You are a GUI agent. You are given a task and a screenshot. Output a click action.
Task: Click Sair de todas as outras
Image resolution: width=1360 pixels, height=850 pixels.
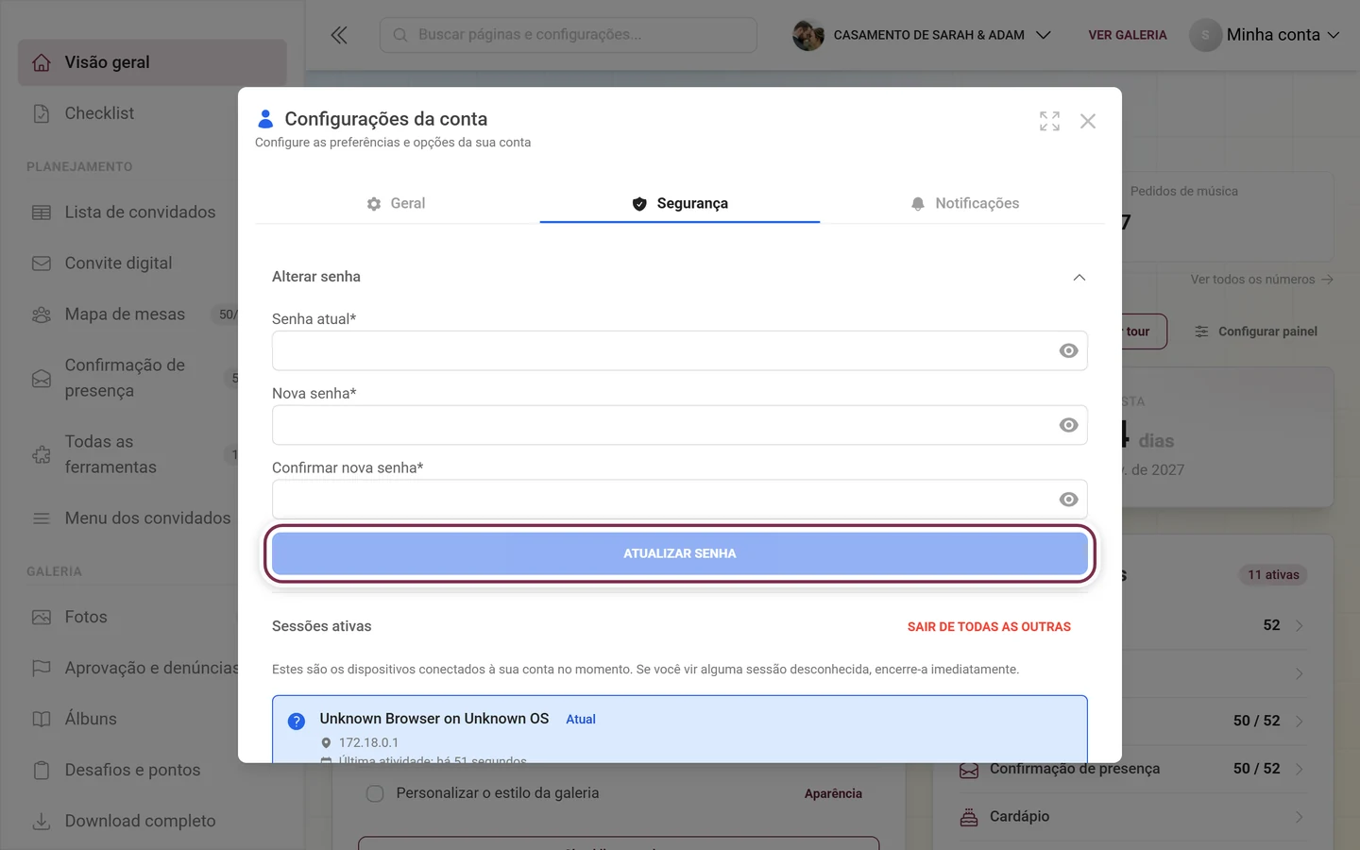pos(989,627)
